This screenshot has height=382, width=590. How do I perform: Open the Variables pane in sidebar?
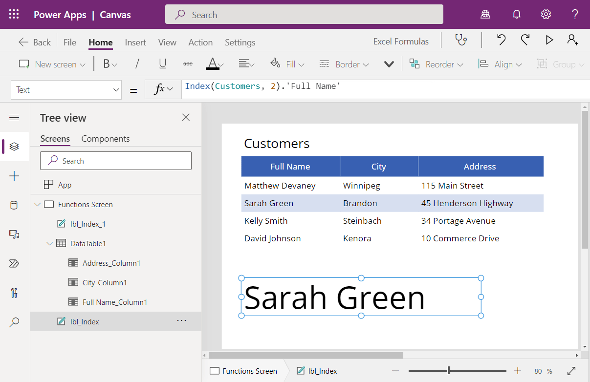point(14,293)
